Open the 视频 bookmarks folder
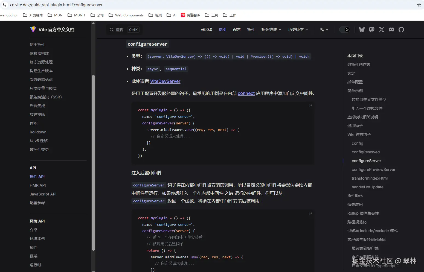Screen dimensions: 424x272 (155, 15)
